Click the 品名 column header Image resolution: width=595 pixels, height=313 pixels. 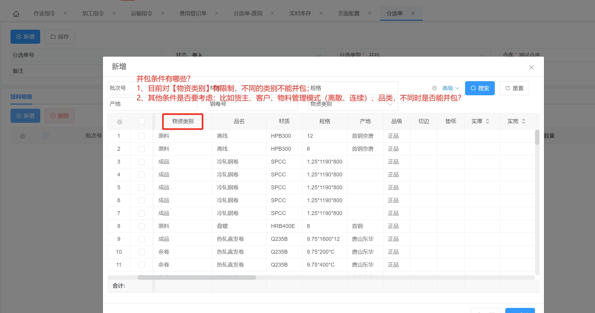(x=239, y=121)
